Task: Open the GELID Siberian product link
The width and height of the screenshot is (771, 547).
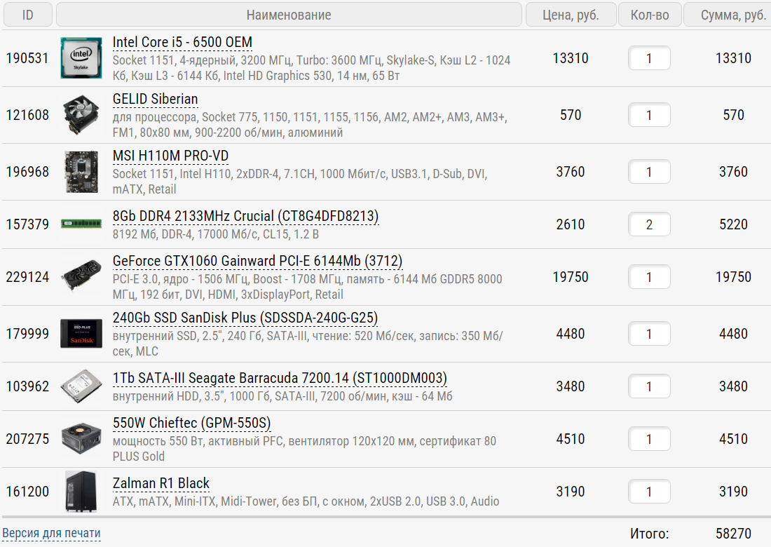Action: 156,100
